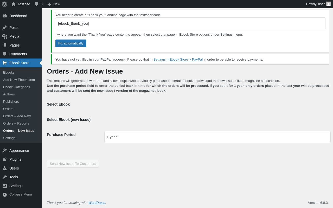Follow Settings > Ebook Store > PayPal link
Screen dimensions: 333x208
[178, 60]
